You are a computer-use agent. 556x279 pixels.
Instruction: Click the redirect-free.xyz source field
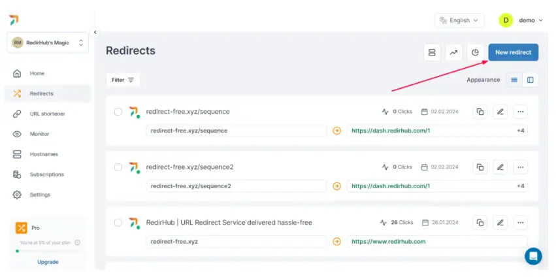[236, 241]
